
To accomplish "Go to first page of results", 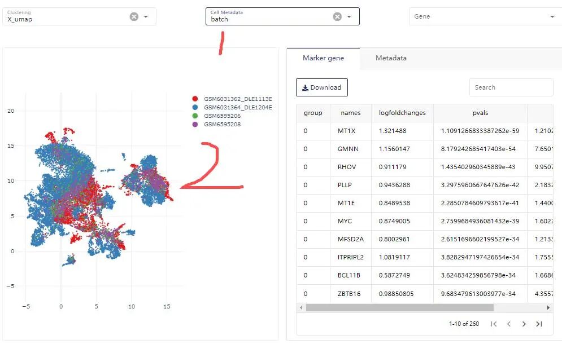I will click(x=494, y=324).
